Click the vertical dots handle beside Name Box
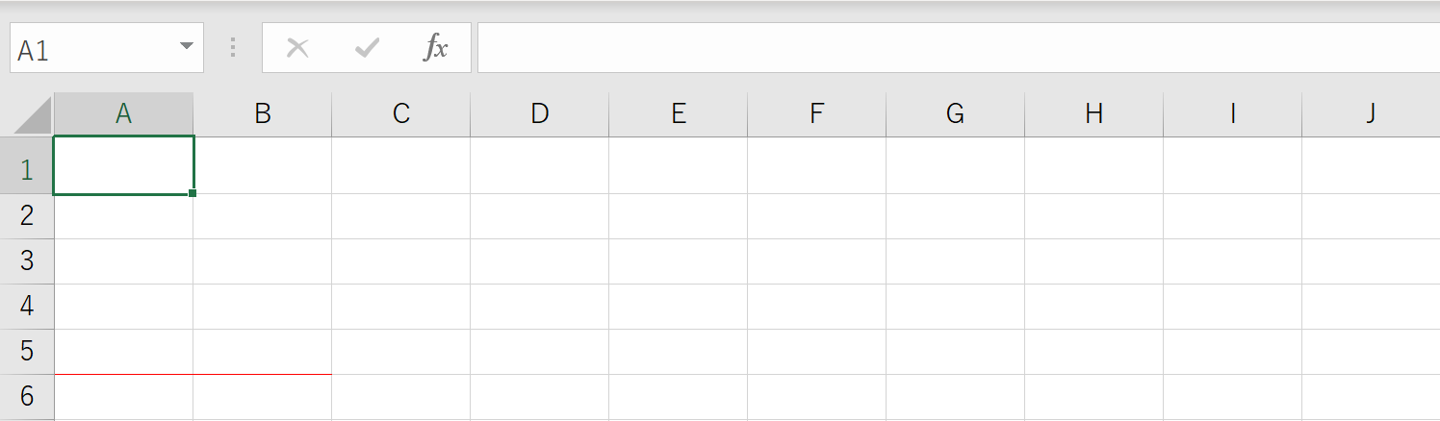Screen dimensions: 1440x421 233,48
